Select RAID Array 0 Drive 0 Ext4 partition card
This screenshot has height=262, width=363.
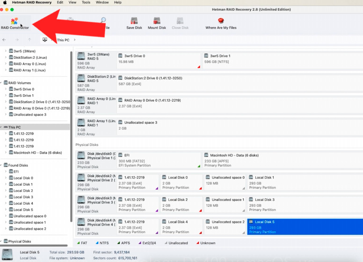coord(240,105)
